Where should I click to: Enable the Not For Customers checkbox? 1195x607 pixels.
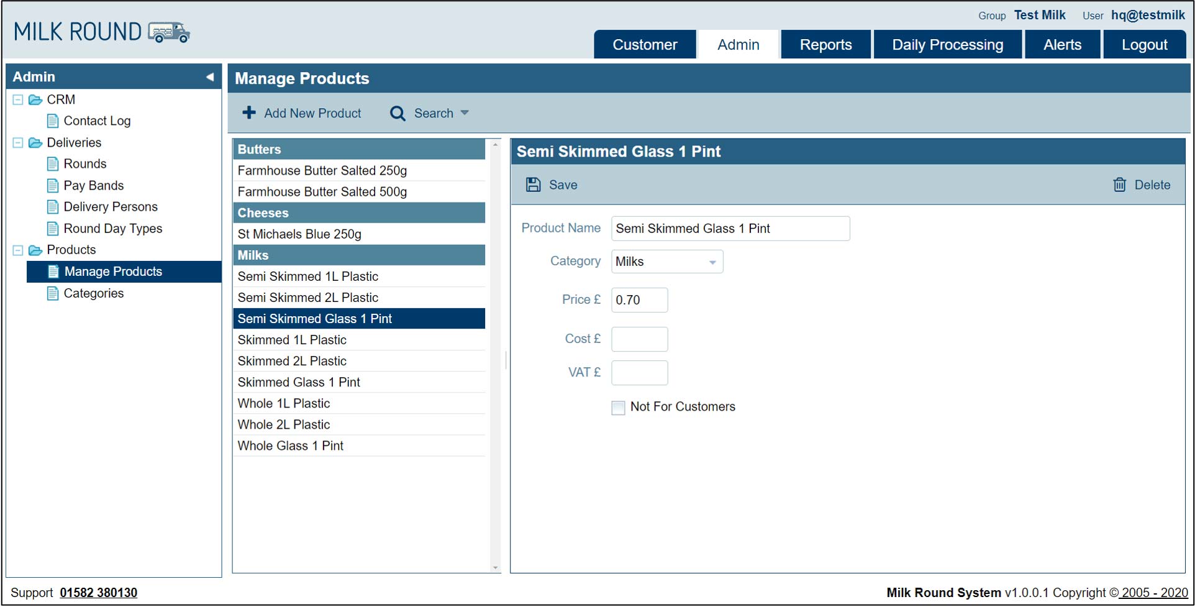click(x=618, y=408)
